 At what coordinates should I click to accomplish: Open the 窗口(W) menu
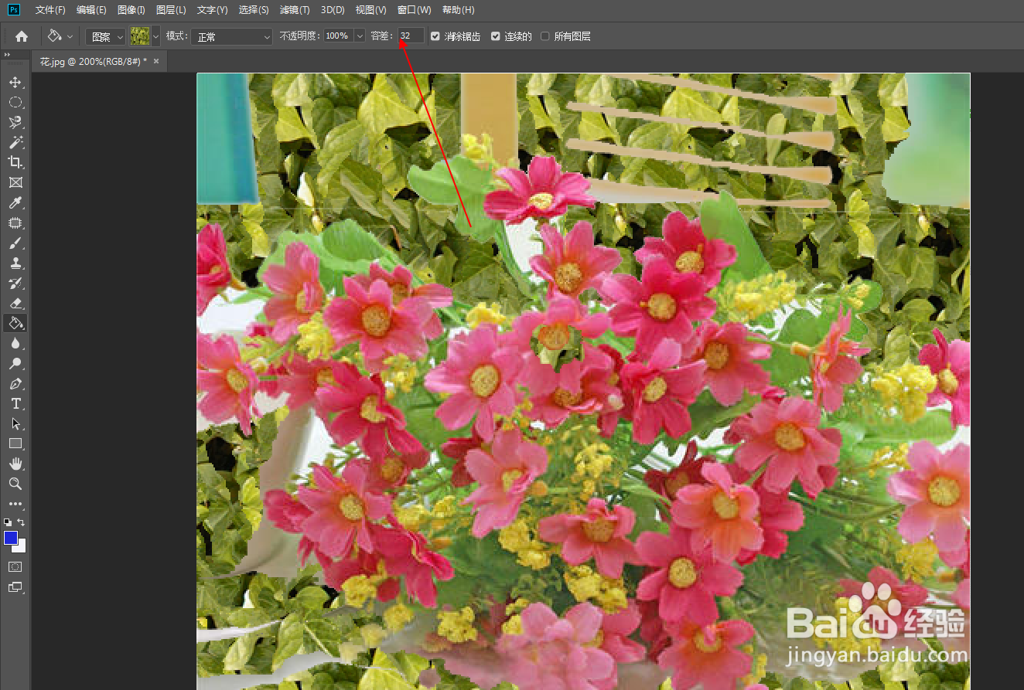click(414, 10)
